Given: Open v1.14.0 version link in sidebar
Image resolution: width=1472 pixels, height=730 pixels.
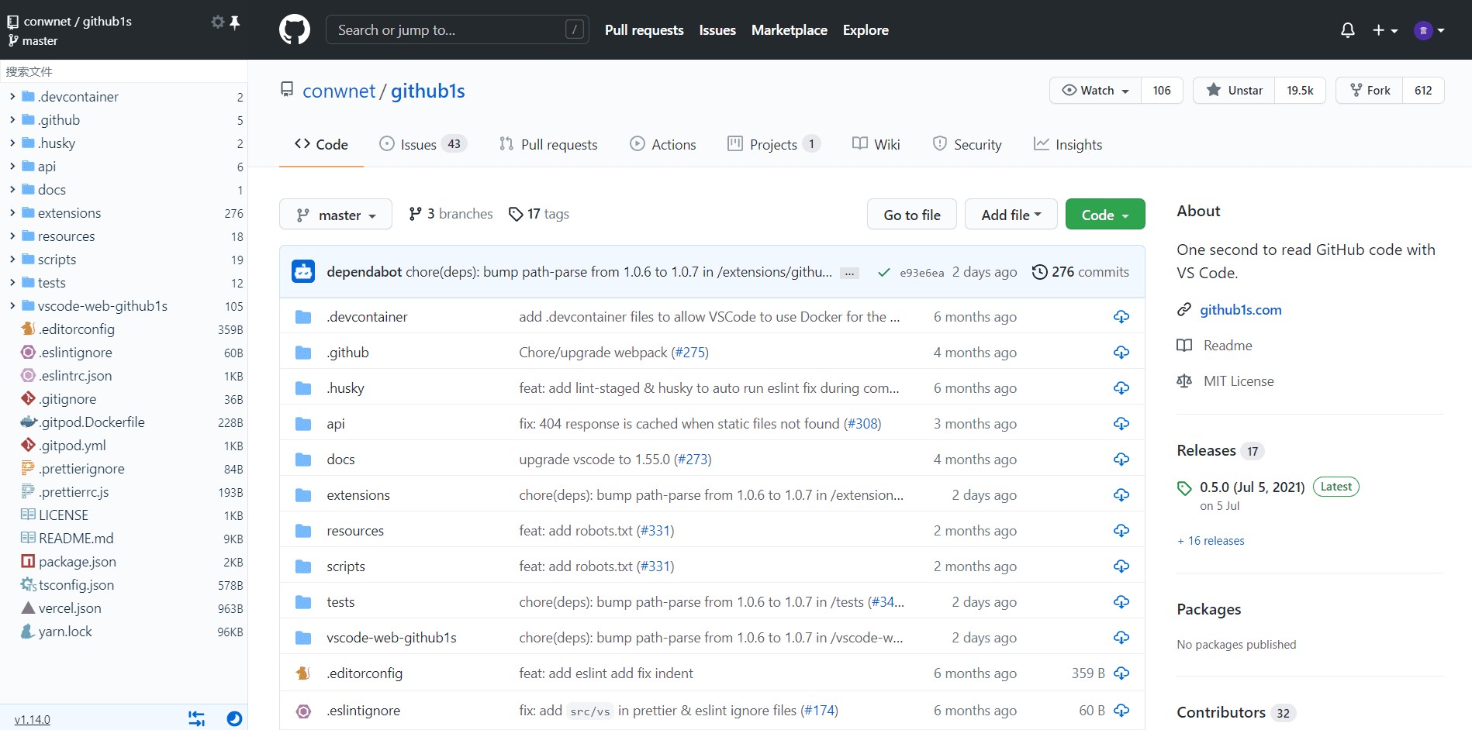Looking at the screenshot, I should (x=33, y=719).
